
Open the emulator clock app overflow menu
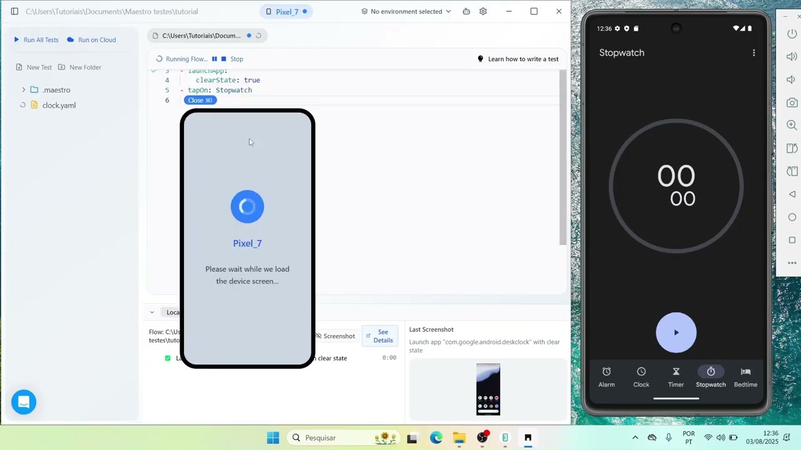(x=754, y=53)
